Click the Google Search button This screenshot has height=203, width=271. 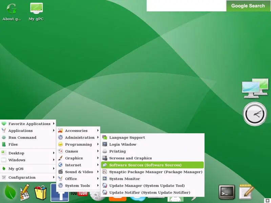click(x=248, y=6)
